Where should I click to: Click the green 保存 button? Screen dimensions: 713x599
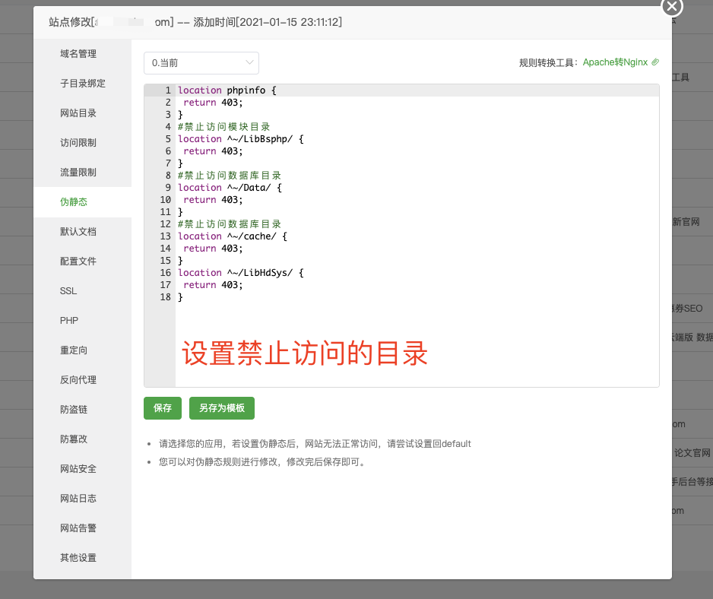[x=163, y=408]
